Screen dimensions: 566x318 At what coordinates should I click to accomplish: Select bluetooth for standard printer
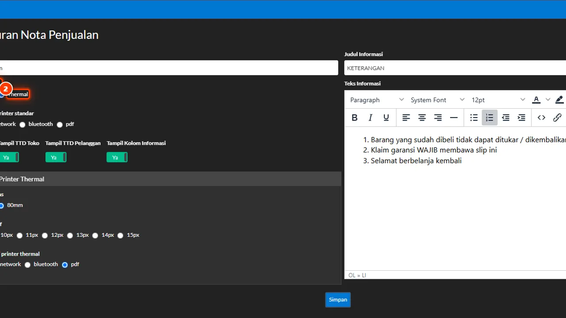pos(23,125)
